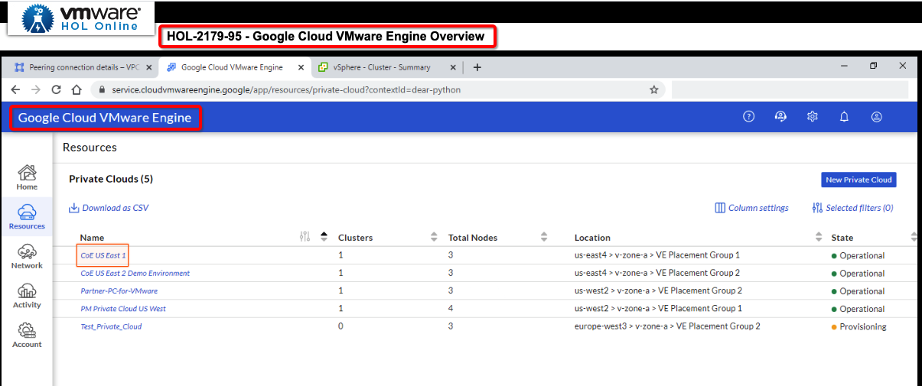Click the New Private Cloud button
The width and height of the screenshot is (922, 386).
[858, 180]
